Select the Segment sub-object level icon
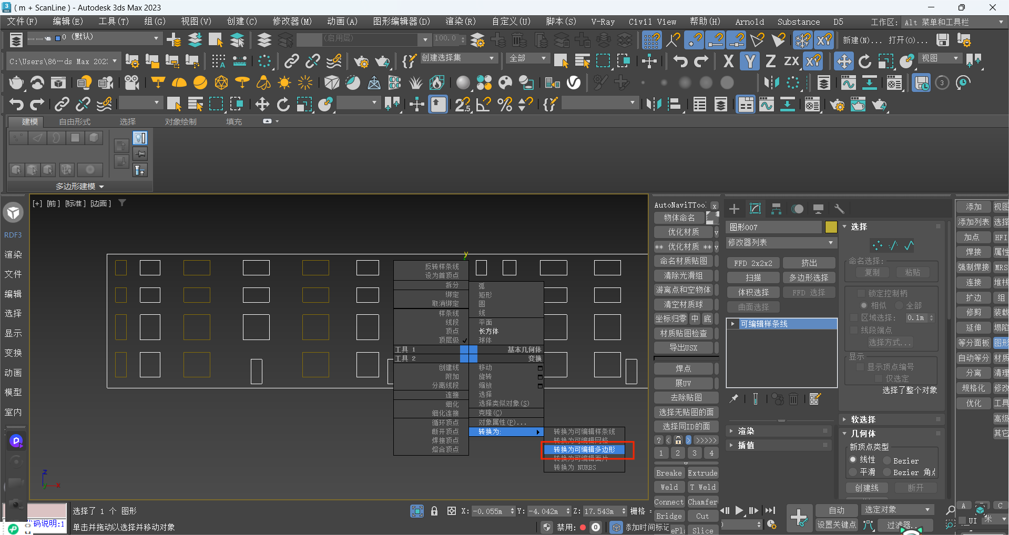The height and width of the screenshot is (535, 1009). click(x=893, y=245)
